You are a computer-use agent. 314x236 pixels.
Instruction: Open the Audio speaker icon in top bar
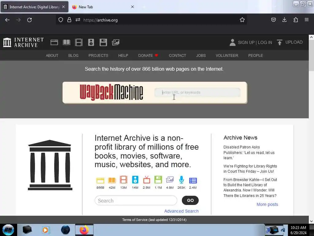click(91, 42)
